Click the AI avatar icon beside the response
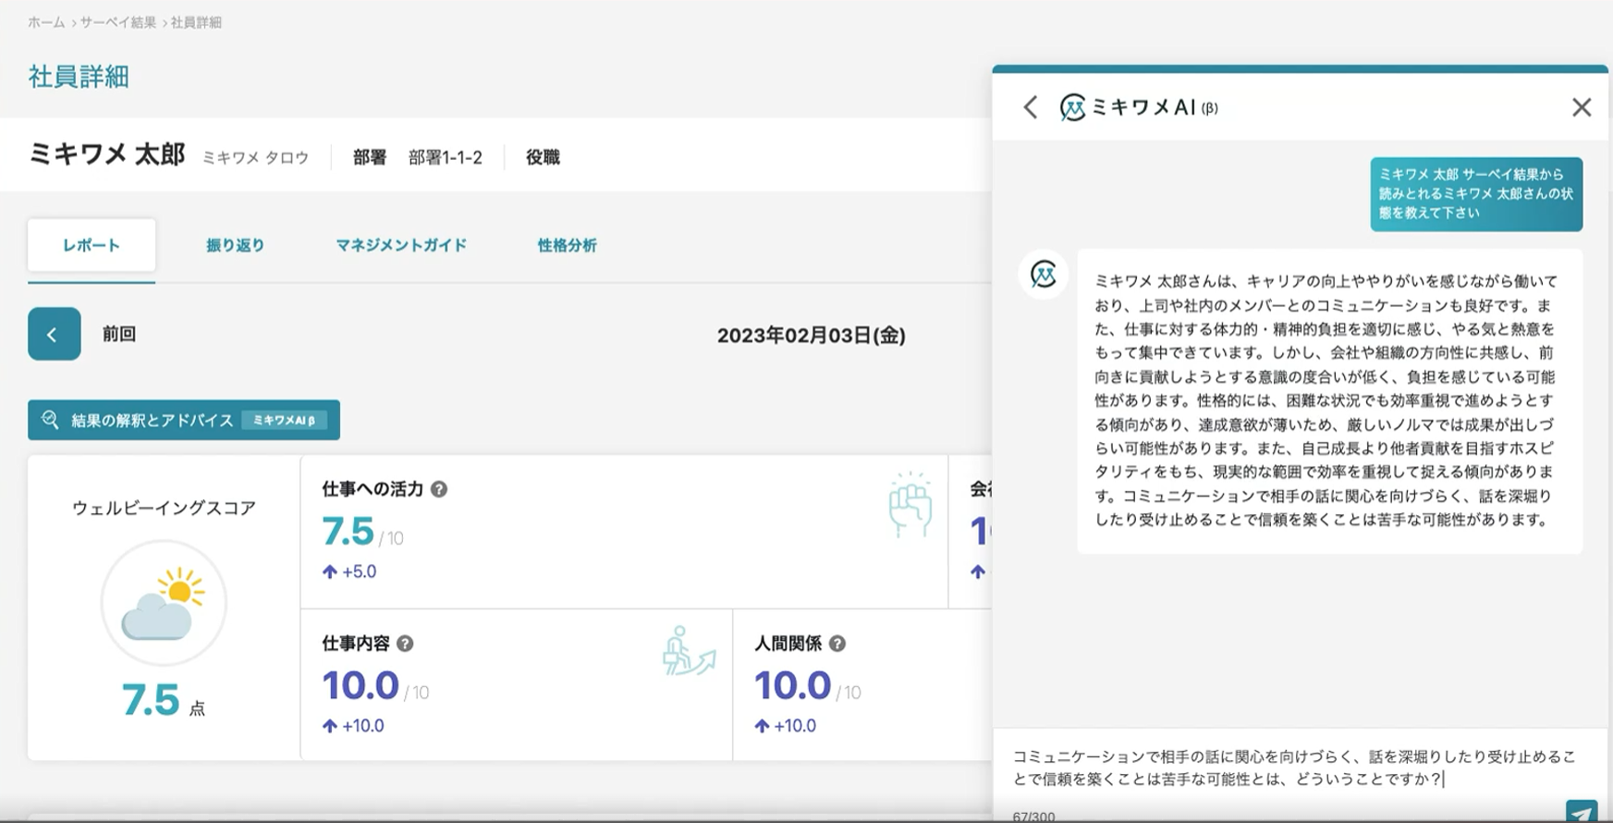 (x=1044, y=275)
